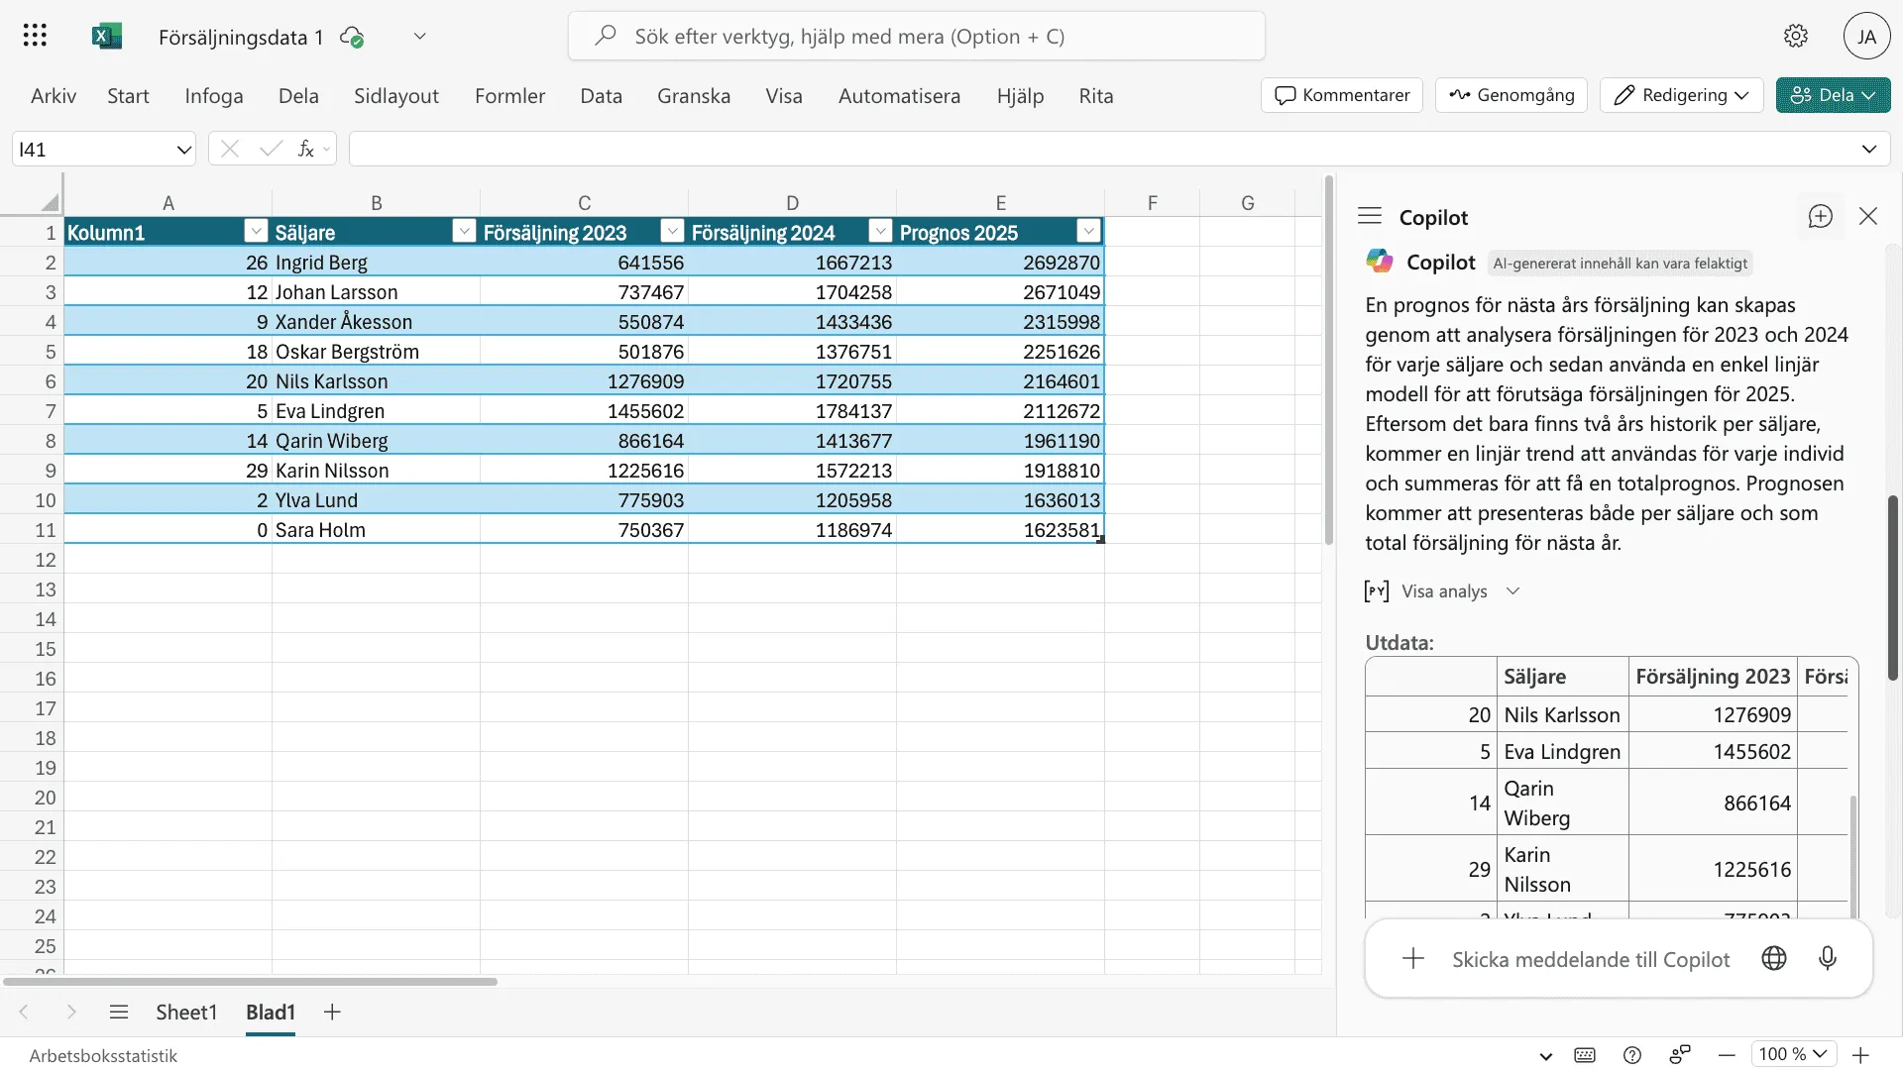
Task: Open the Säljare filter dropdown
Action: (x=464, y=231)
